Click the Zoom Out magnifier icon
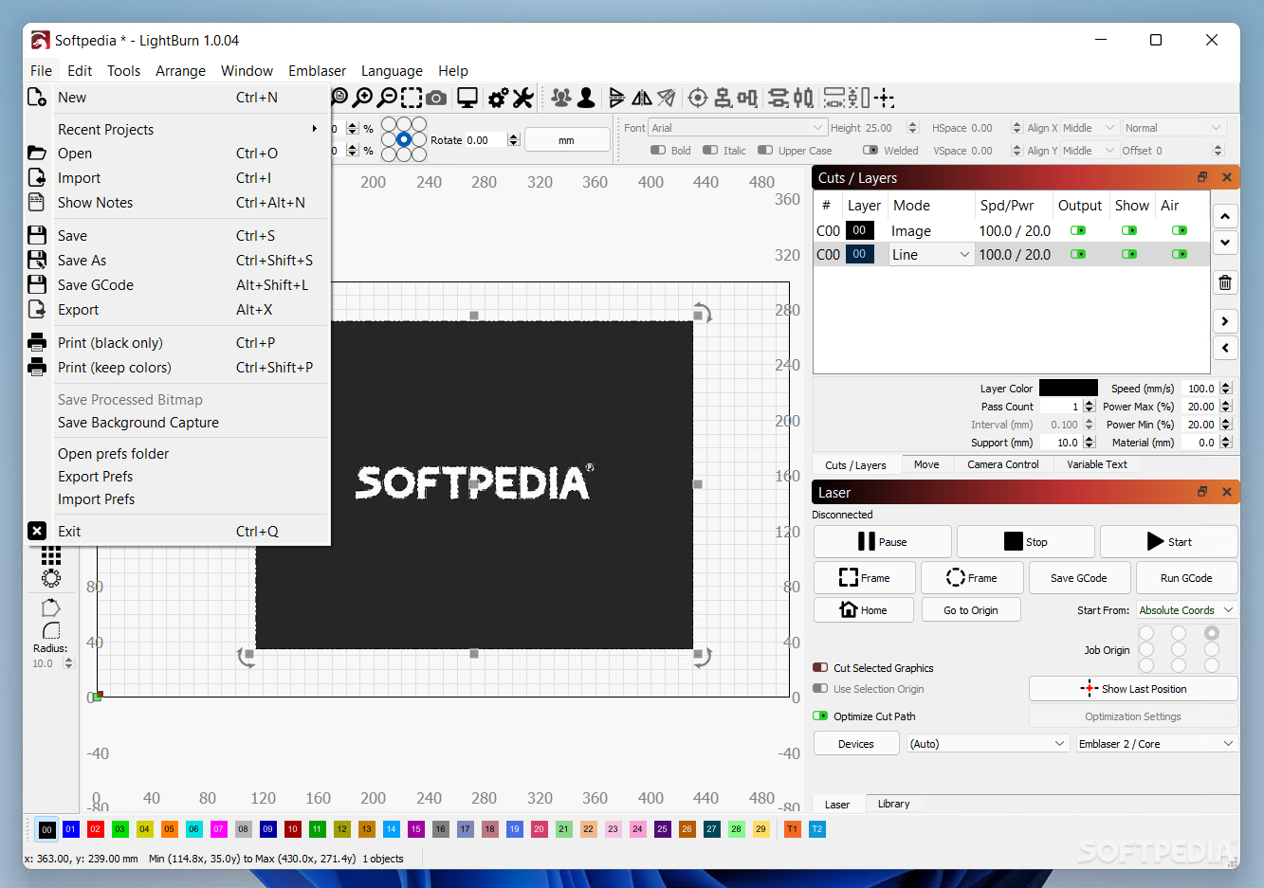 coord(387,98)
